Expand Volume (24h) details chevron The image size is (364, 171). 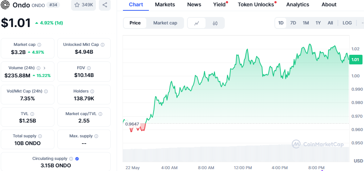[x=44, y=68]
